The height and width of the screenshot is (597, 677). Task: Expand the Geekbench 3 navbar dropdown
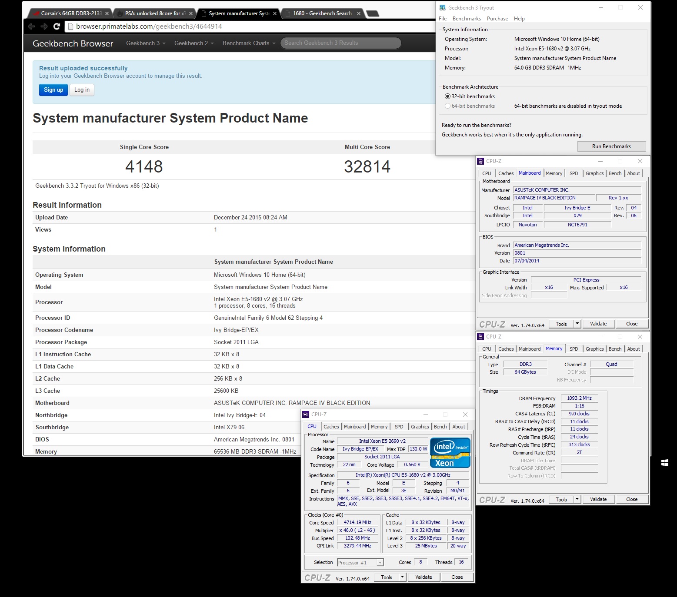click(146, 43)
